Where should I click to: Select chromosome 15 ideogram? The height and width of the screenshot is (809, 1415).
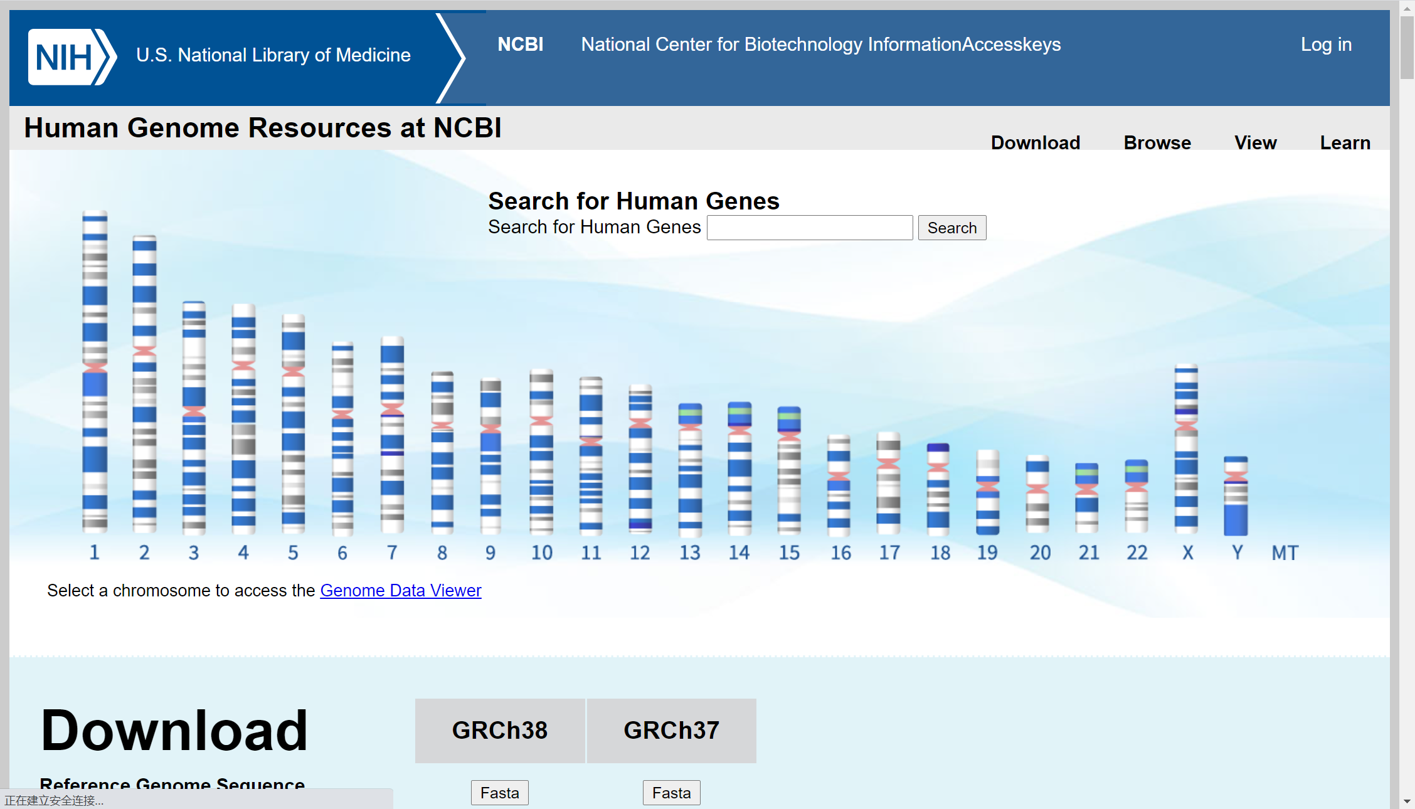pos(789,470)
